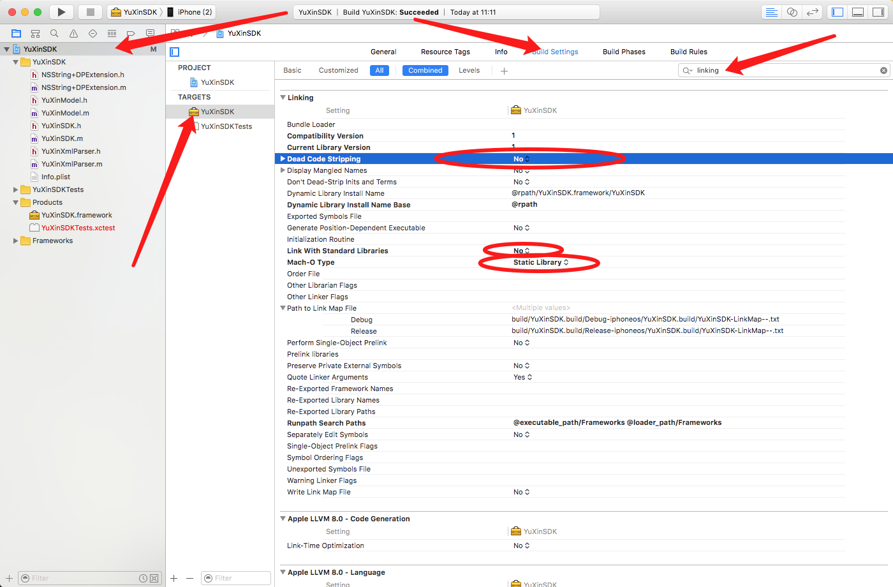Toggle the right Utilities panel
Screen dimensions: 893x587
click(878, 12)
